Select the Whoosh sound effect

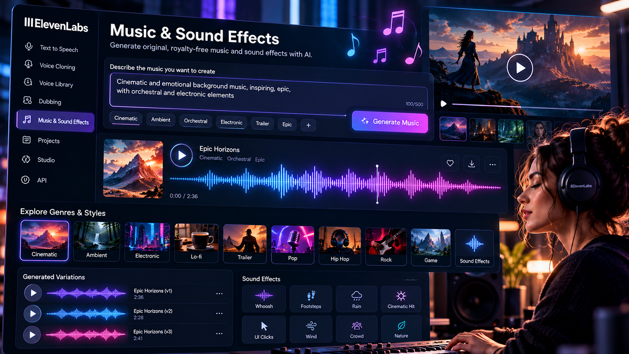coord(264,299)
